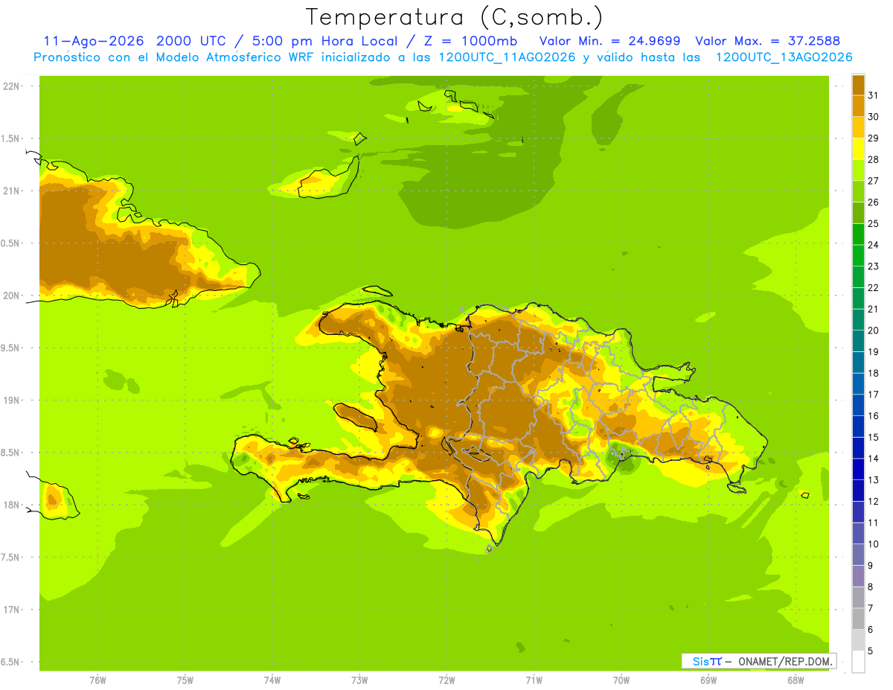The height and width of the screenshot is (690, 893).
Task: Click color scale label "9"
Action: [x=871, y=566]
